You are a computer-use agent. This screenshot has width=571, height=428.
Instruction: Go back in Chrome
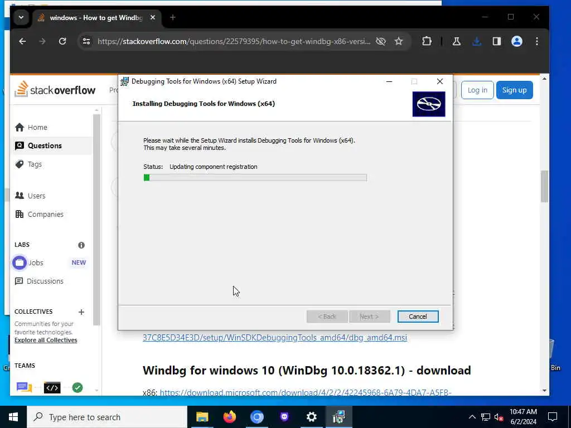click(22, 41)
